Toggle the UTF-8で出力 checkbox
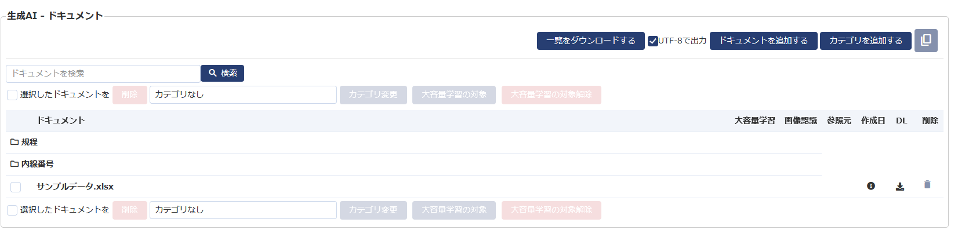The width and height of the screenshot is (958, 237). [x=653, y=41]
